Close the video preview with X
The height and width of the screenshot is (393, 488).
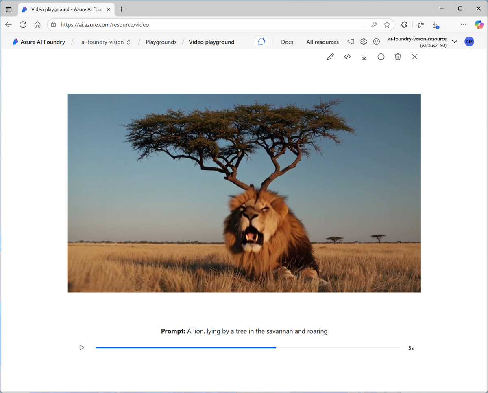click(x=414, y=57)
